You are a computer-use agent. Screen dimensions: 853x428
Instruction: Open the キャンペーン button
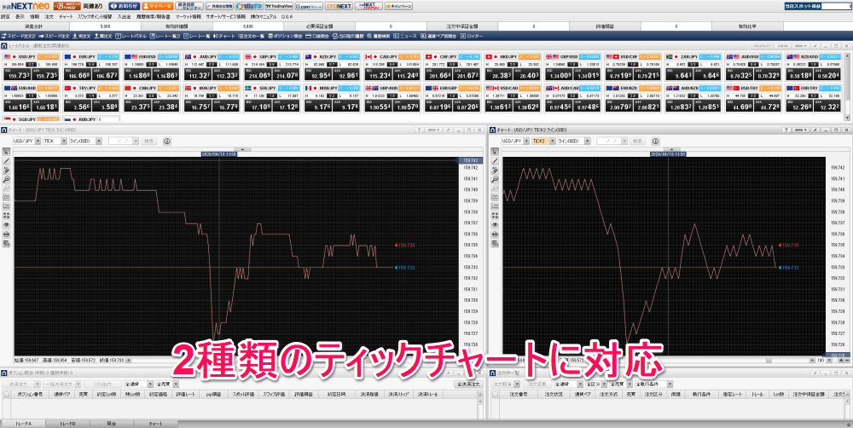click(398, 7)
